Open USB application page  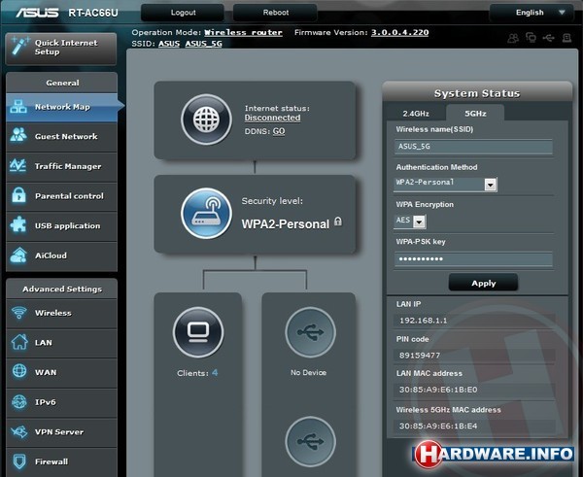pyautogui.click(x=62, y=226)
